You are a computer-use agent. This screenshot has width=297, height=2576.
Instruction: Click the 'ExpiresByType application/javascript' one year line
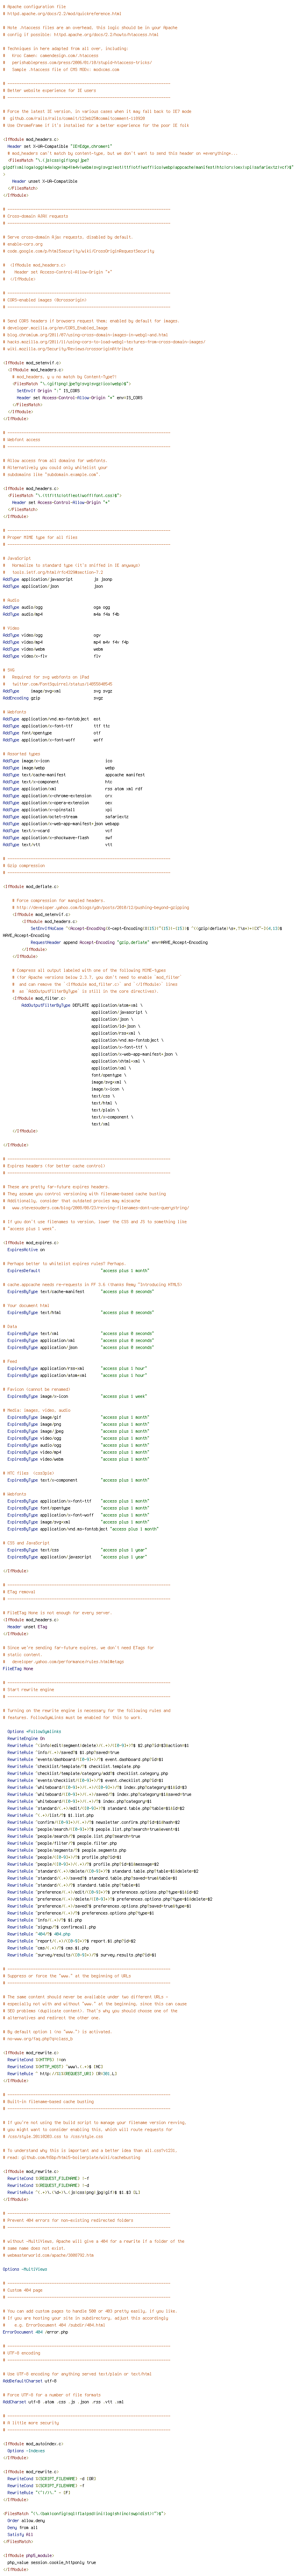(77, 1557)
